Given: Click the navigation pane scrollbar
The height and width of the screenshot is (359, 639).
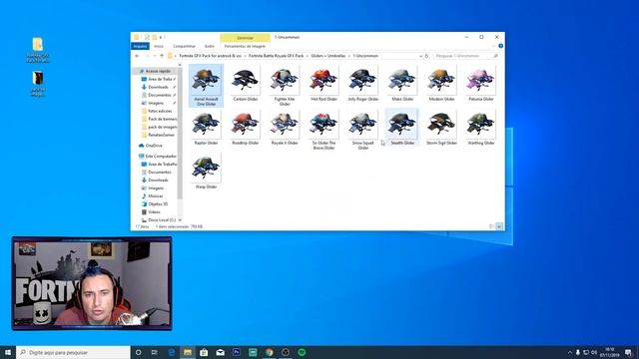Looking at the screenshot, I should point(180,135).
